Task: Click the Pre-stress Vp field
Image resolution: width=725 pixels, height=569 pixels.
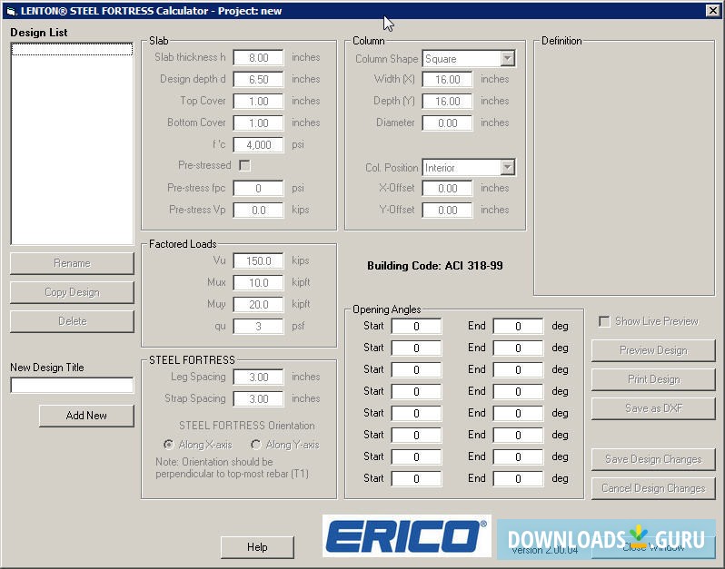Action: click(x=258, y=211)
